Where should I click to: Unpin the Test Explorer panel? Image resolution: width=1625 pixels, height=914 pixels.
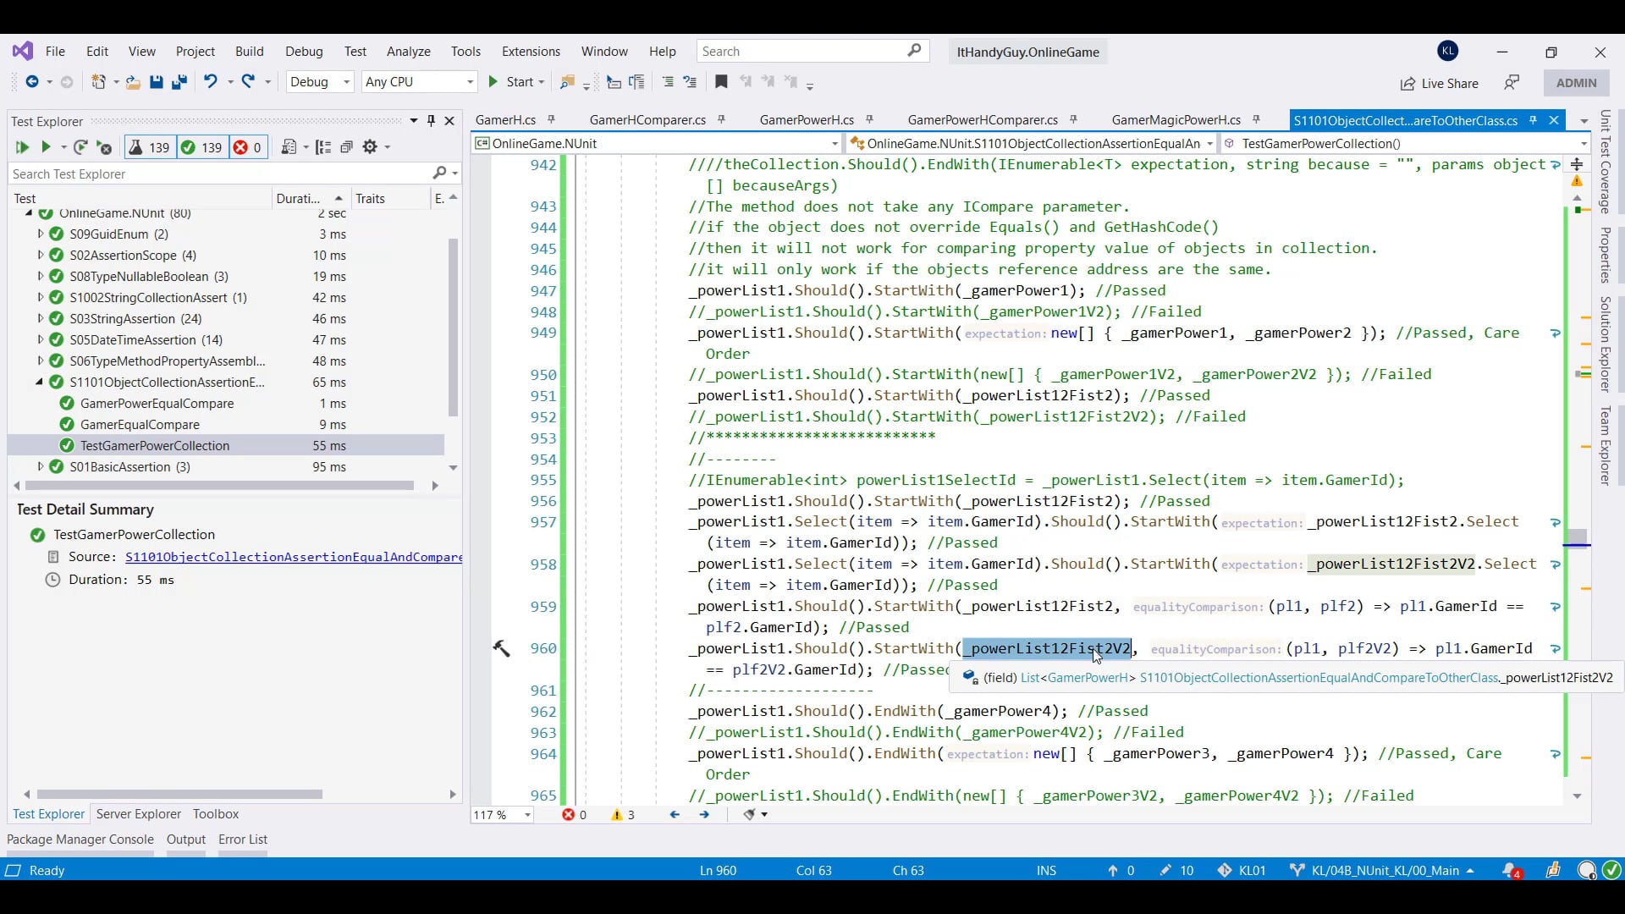coord(431,121)
